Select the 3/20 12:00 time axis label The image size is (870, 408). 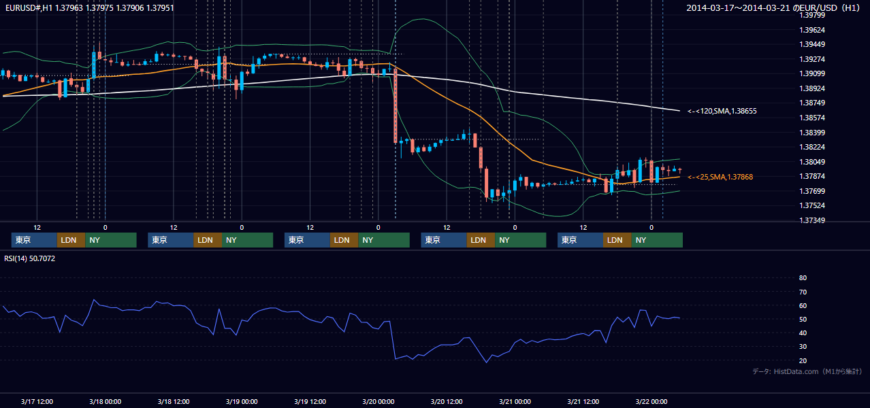pos(447,402)
